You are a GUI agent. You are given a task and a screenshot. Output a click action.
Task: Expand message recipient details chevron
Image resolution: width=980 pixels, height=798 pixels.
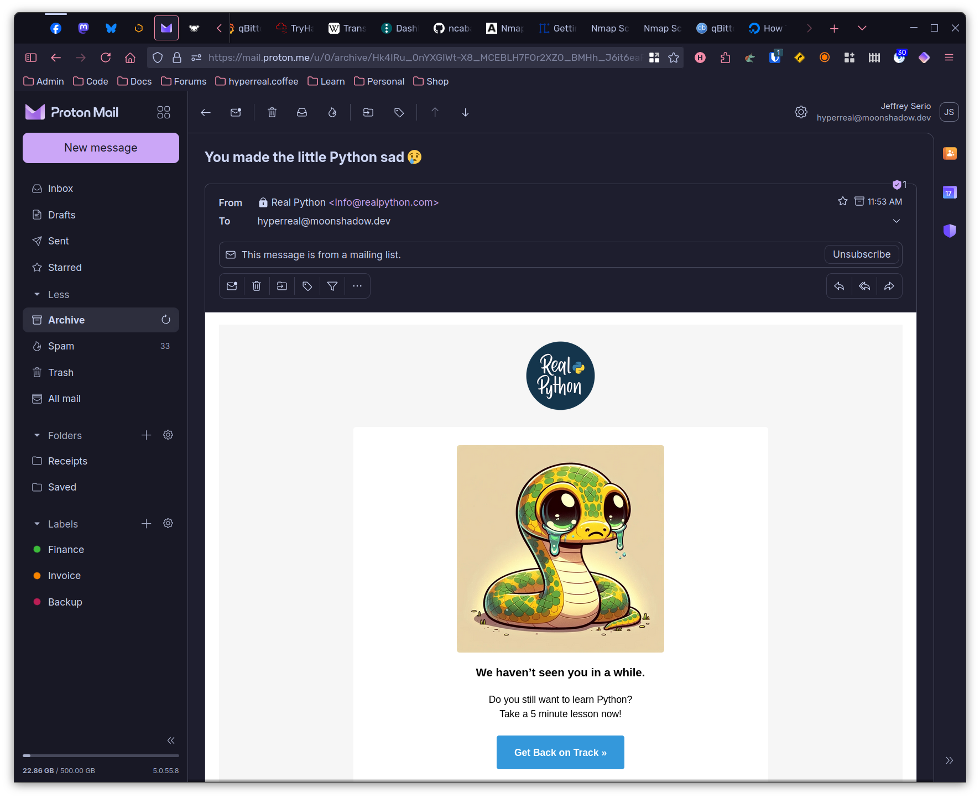[896, 221]
